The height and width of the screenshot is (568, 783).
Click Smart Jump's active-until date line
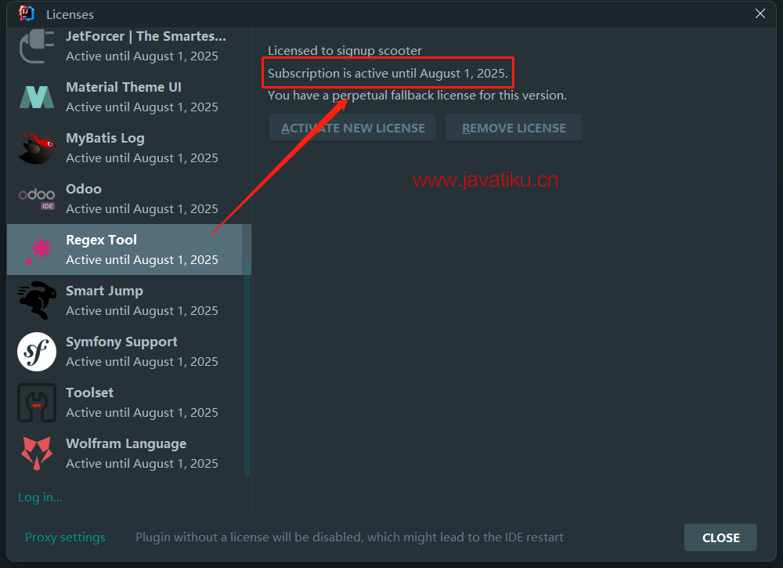click(142, 311)
